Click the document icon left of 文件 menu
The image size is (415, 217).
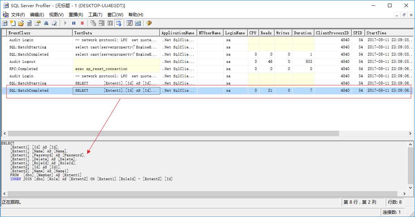tap(5, 14)
